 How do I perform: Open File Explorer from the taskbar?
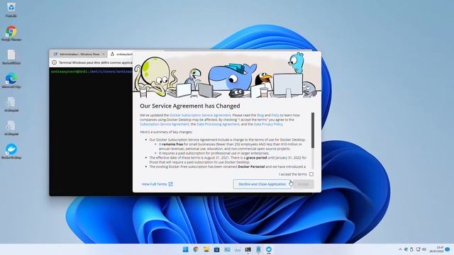click(x=206, y=249)
